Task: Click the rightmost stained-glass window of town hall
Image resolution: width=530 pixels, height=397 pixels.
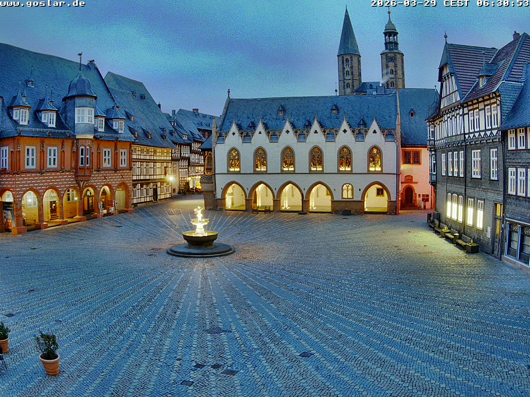Action: 375,159
